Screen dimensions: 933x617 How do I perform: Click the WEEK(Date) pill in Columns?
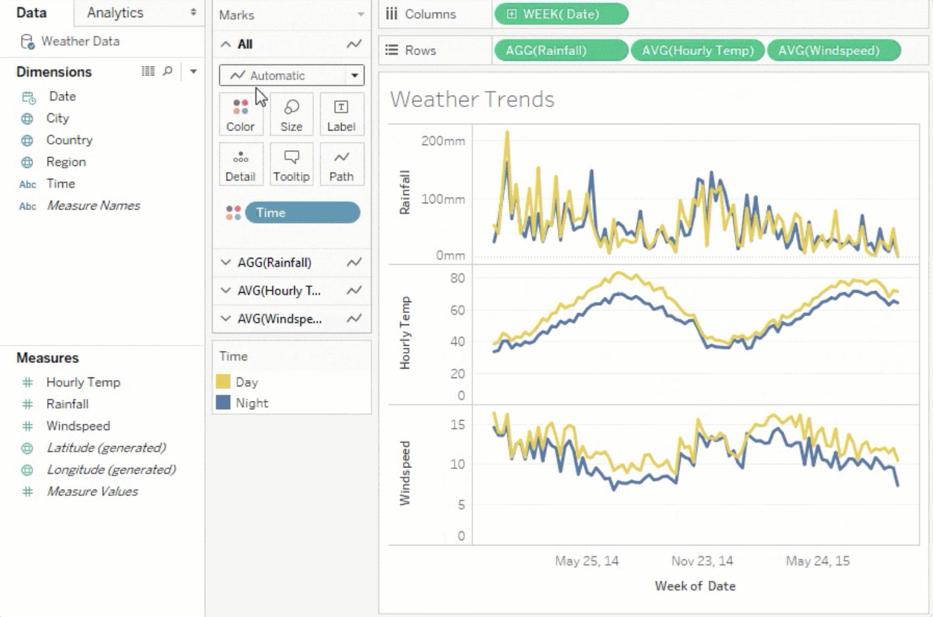tap(560, 13)
